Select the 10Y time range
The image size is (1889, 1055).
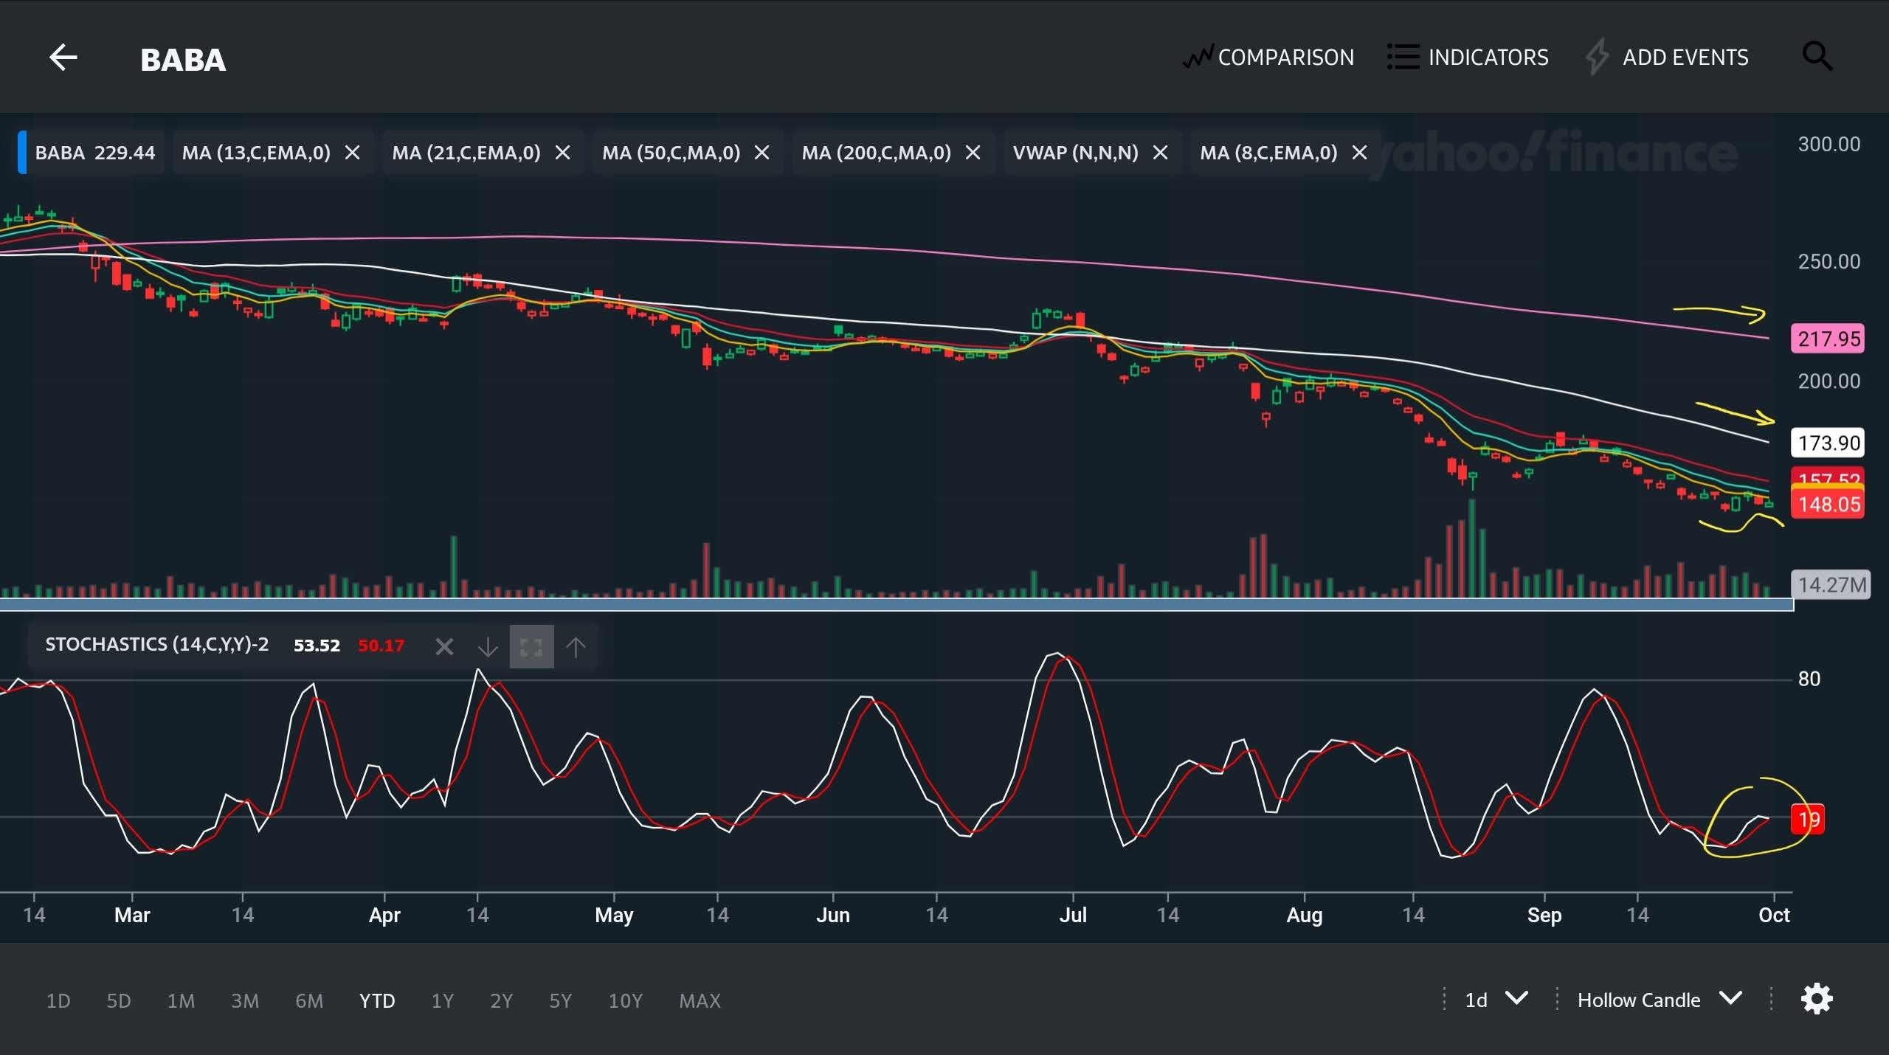pyautogui.click(x=625, y=1000)
